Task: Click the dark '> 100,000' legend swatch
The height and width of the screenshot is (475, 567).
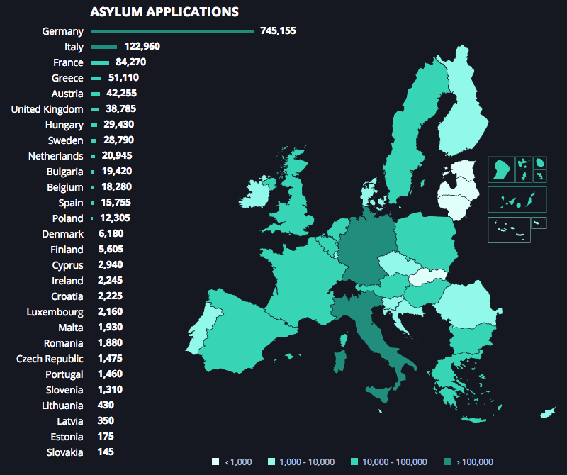Action: pyautogui.click(x=447, y=462)
